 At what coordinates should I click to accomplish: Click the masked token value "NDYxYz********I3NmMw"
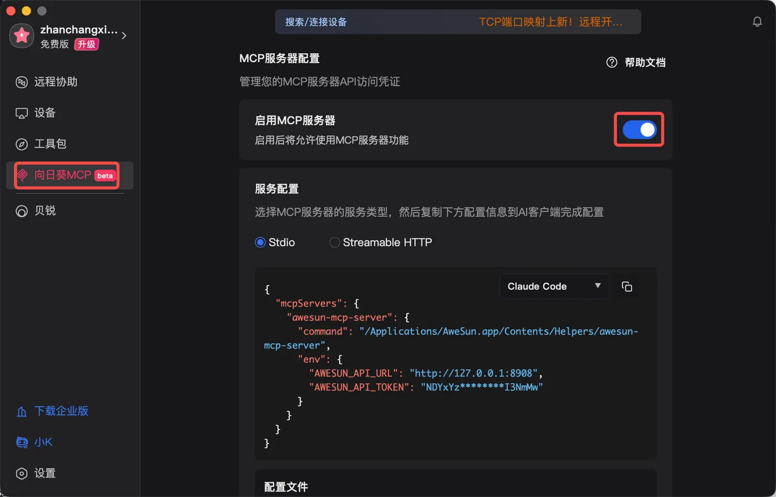tap(482, 387)
